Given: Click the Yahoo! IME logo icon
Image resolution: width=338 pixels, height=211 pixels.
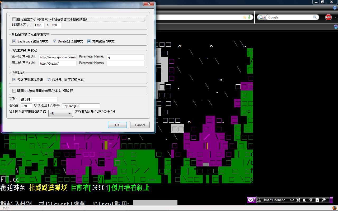Looking at the screenshot, I should [251, 200].
